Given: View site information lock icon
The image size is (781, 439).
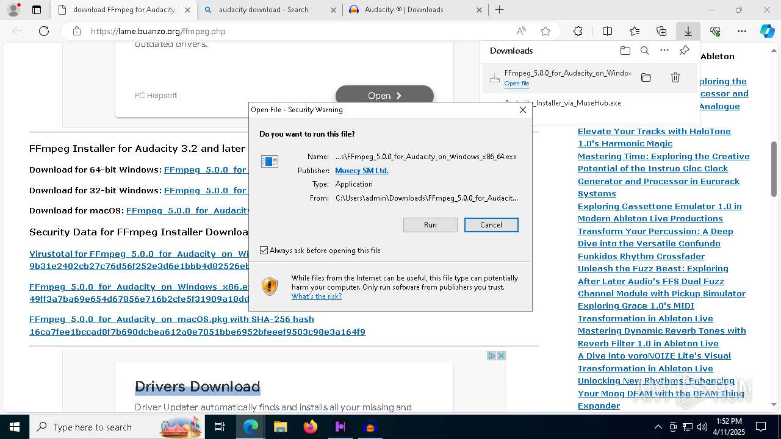Looking at the screenshot, I should pos(76,31).
